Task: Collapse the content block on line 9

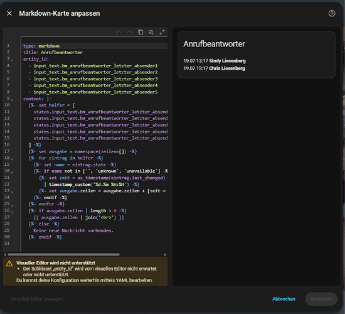Action: pos(13,100)
